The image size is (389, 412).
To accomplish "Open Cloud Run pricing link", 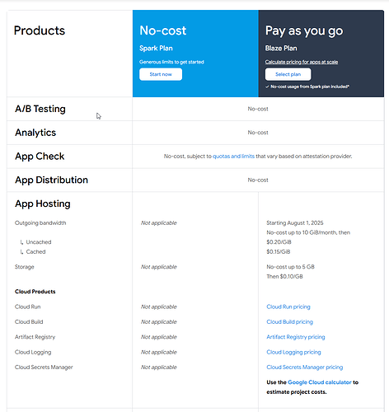I will [x=288, y=307].
